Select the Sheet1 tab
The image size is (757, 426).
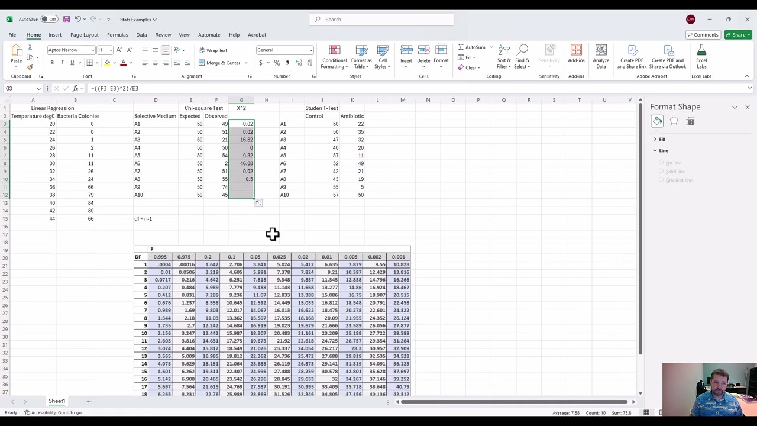click(x=57, y=401)
